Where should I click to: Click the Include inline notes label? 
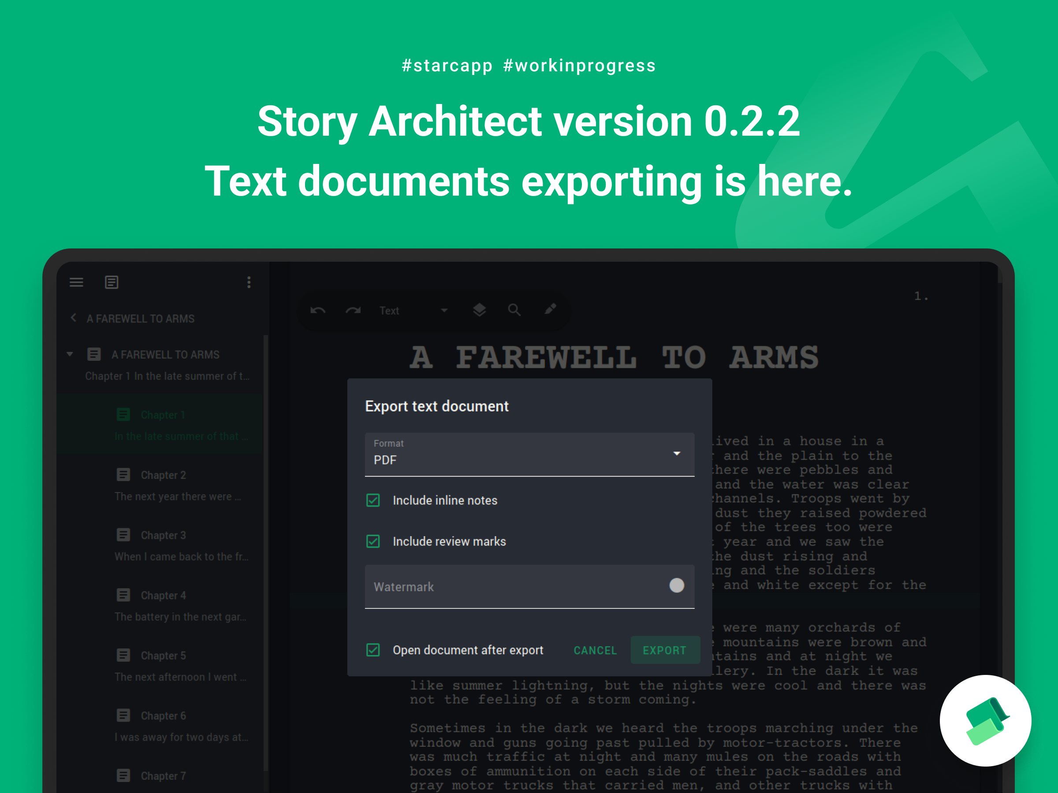coord(445,500)
